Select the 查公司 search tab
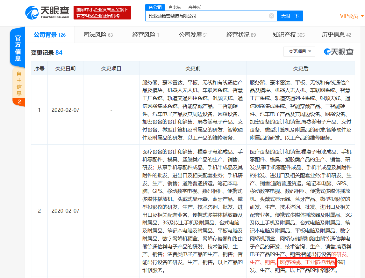 [x=155, y=7]
